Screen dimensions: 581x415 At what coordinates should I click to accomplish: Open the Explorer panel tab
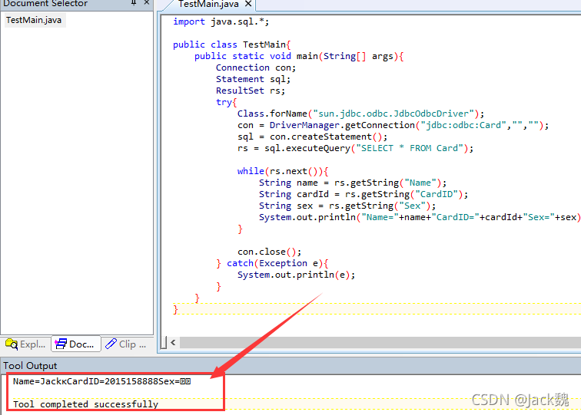25,344
